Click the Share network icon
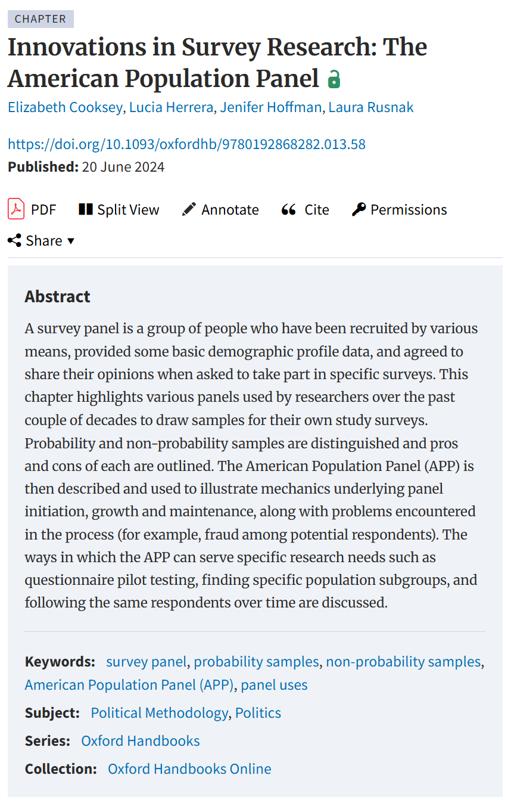The image size is (511, 806). tap(14, 240)
